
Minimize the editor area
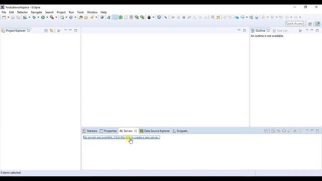pos(239,30)
